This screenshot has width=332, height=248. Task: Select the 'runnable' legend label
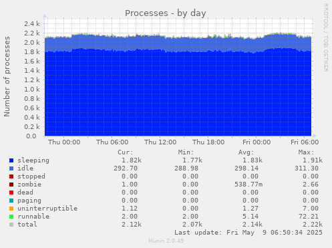tap(33, 217)
